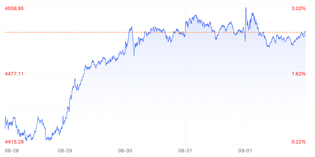Image resolution: width=315 pixels, height=157 pixels.
Task: Click the 4415.28 bottom price label
Action: pyautogui.click(x=14, y=142)
